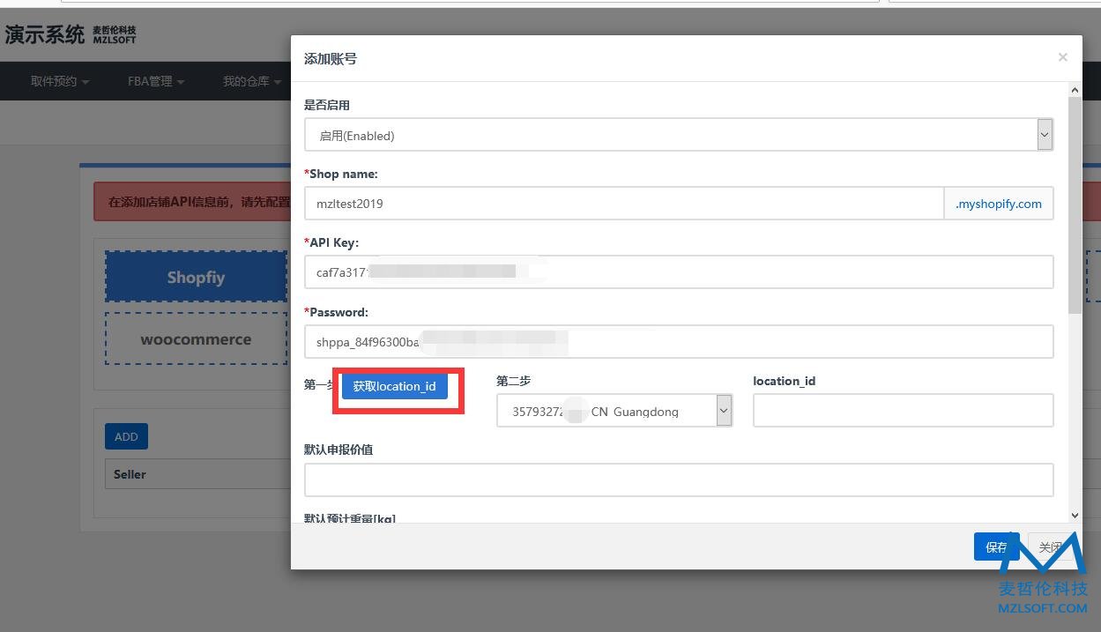
Task: Focus the Password input field
Action: tap(679, 341)
